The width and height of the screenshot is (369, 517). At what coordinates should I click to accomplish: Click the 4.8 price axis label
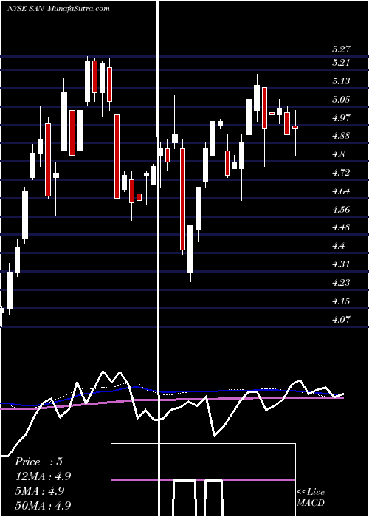[x=338, y=154]
